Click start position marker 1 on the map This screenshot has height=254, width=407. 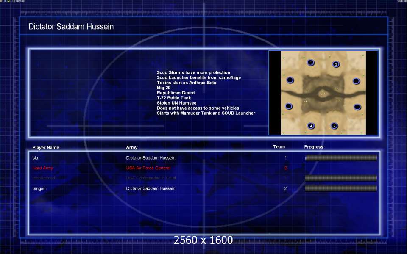[310, 63]
